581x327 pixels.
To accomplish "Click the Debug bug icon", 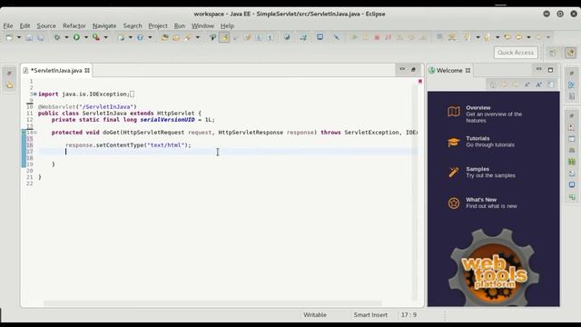I will click(x=57, y=37).
